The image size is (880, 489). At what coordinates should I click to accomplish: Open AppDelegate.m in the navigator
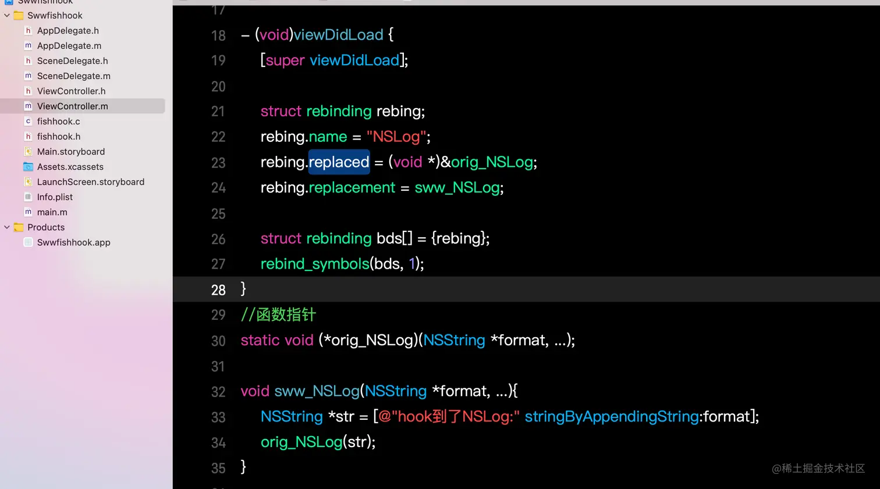click(x=69, y=45)
